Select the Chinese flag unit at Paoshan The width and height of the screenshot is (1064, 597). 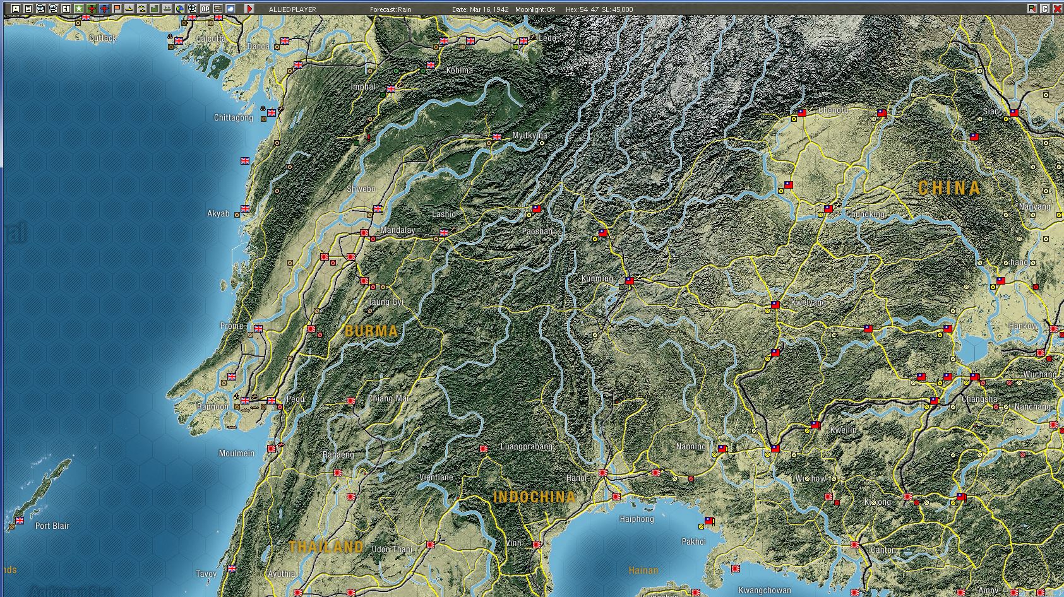[x=537, y=209]
